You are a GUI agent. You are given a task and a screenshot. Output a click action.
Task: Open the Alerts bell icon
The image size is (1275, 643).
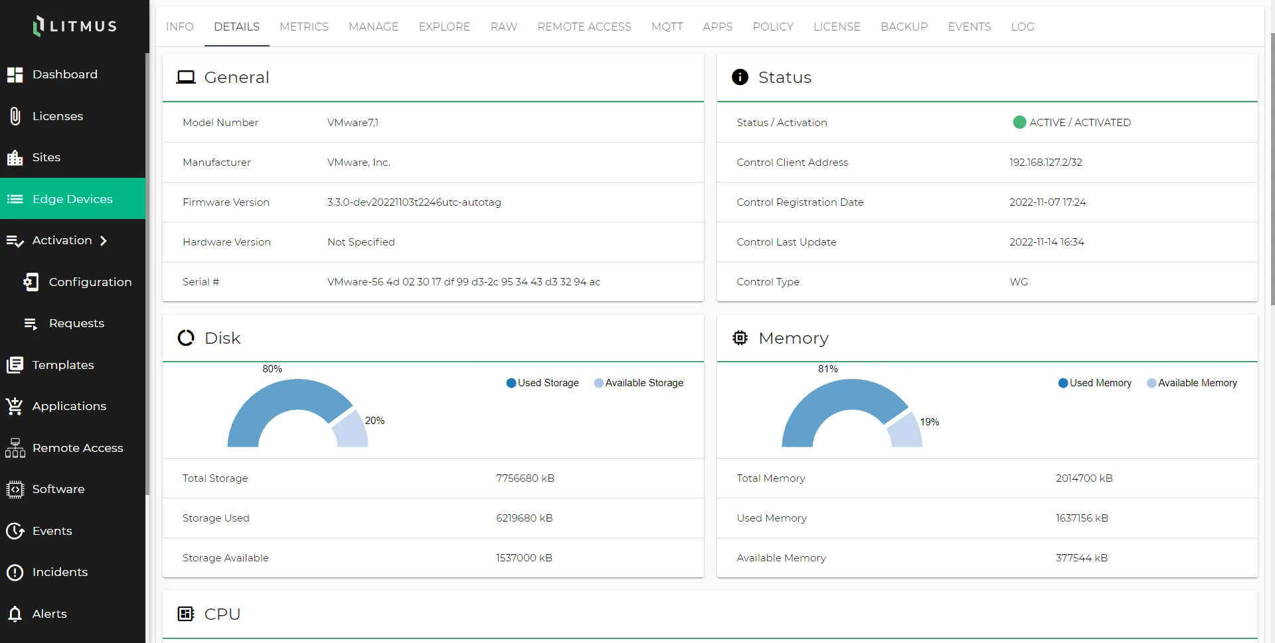tap(15, 614)
